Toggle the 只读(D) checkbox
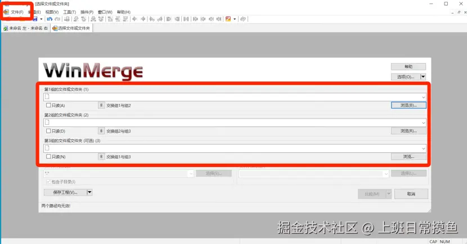This screenshot has height=244, width=467. [48, 131]
